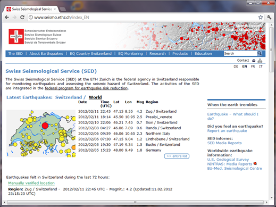Switch language to DE

coord(236,67)
